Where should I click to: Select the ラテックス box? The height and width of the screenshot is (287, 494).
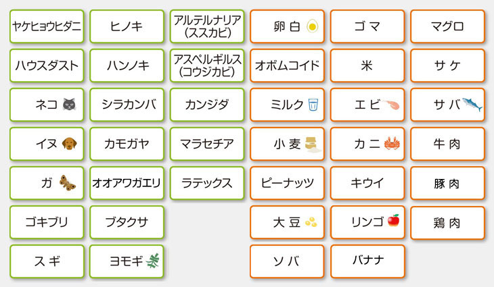coord(207,183)
